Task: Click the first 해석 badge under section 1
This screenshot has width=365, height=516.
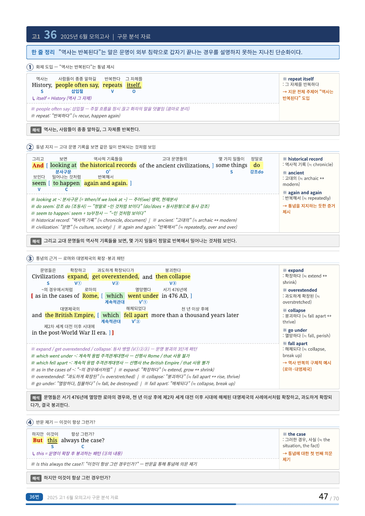Action: 36,130
